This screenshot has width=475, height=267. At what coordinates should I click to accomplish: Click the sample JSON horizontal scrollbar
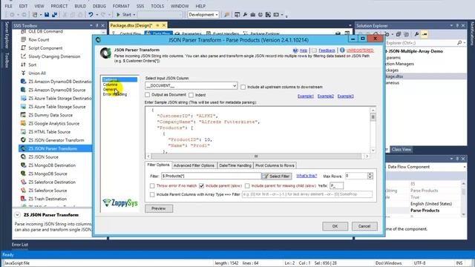(x=256, y=156)
